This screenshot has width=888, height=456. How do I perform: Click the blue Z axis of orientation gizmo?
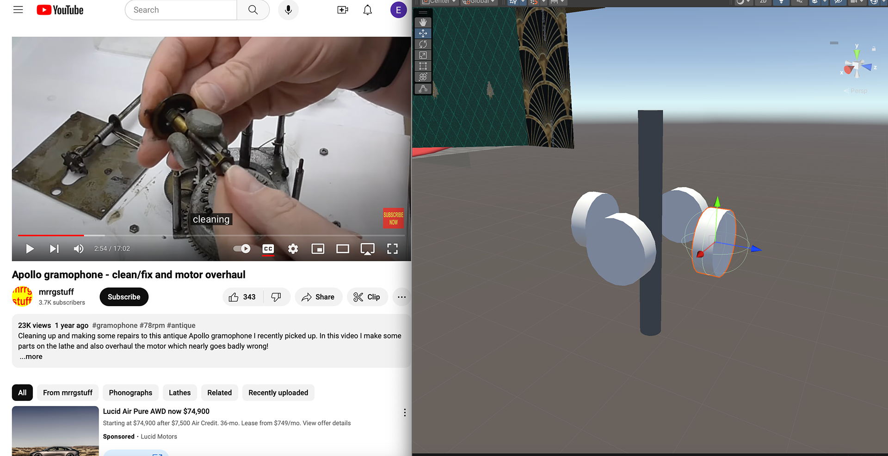868,67
